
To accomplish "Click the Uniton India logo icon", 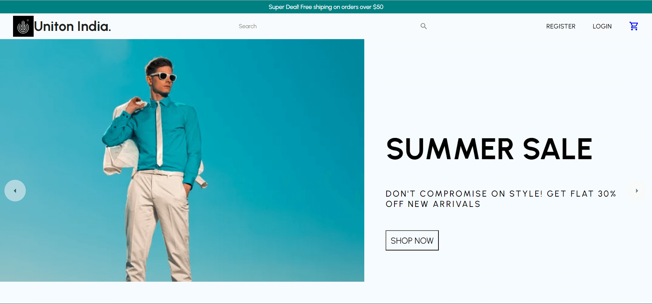I will coord(23,26).
